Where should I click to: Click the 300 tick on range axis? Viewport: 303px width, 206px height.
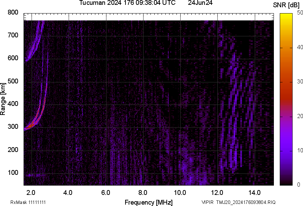pos(13,127)
